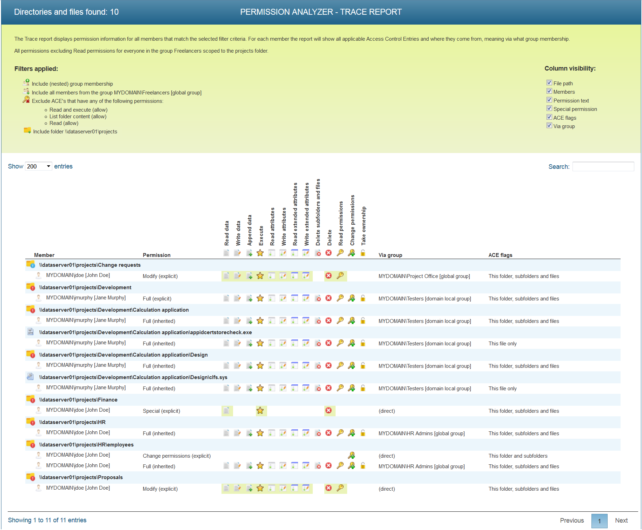Screen dimensions: 642x530
Task: Click the Change permissions icon in HR\employees row
Action: (x=351, y=456)
